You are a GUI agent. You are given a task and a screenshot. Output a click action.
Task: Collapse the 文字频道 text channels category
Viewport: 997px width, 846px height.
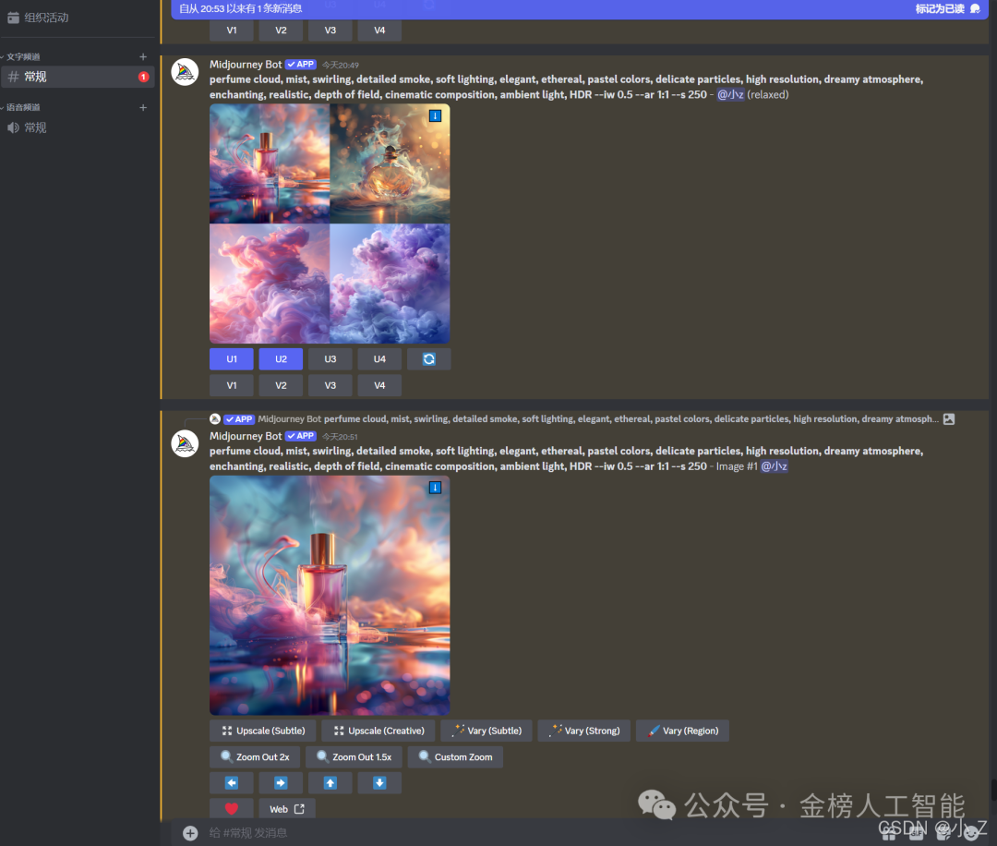point(23,56)
